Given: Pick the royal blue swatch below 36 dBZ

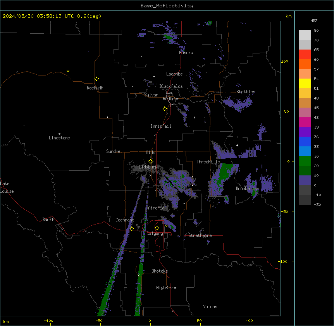Looking at the screenshot, I should point(305,141).
